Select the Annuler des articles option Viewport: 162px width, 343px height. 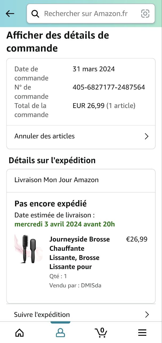coord(44,136)
